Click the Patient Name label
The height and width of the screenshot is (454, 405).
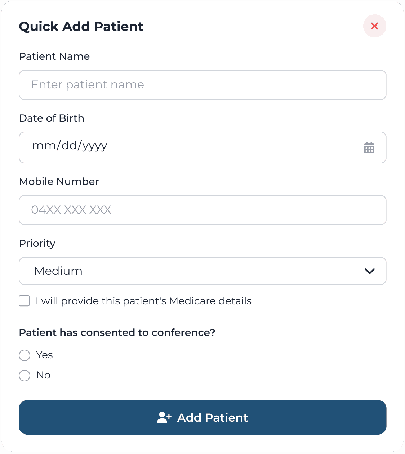coord(54,56)
